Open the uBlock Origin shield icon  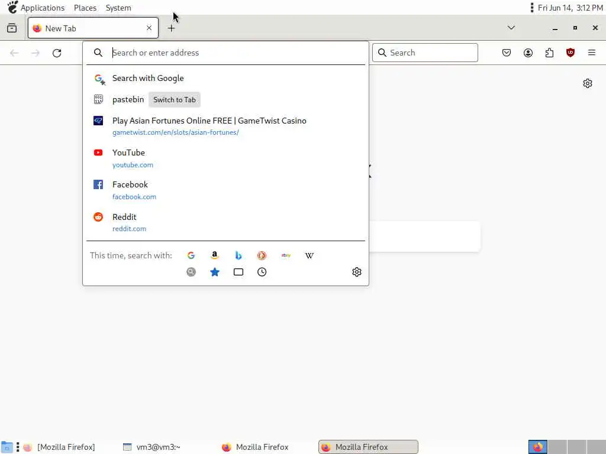[570, 53]
